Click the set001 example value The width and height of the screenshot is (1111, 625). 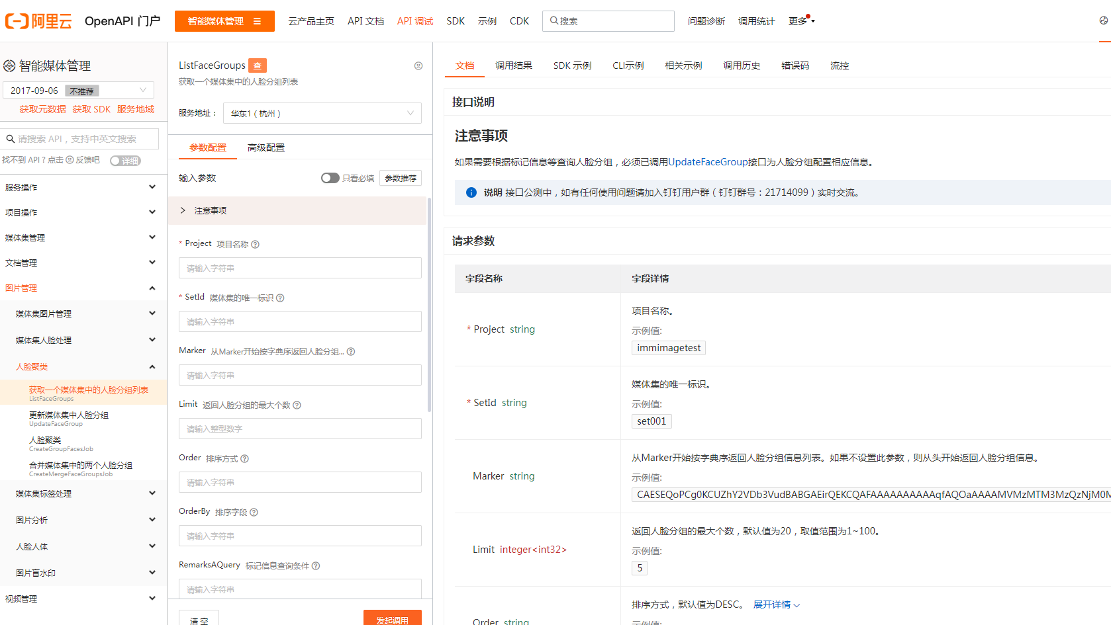coord(652,421)
